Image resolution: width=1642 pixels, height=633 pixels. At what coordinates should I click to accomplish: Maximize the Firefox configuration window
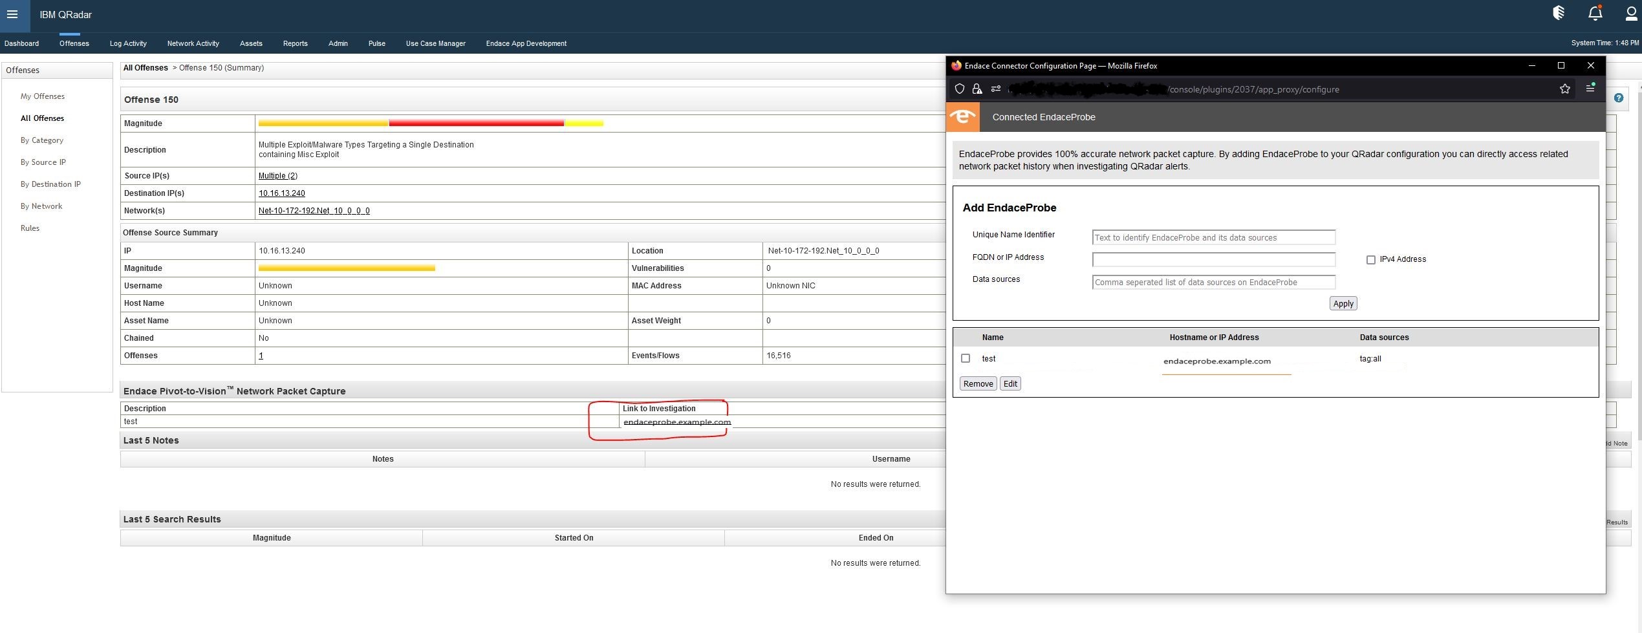[1561, 65]
